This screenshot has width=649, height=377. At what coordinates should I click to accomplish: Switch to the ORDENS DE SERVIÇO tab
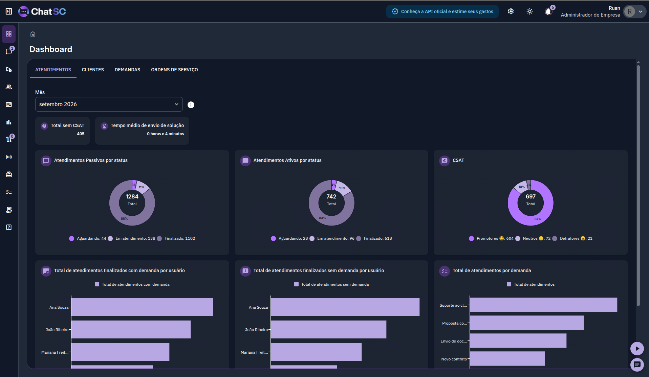[x=174, y=70]
